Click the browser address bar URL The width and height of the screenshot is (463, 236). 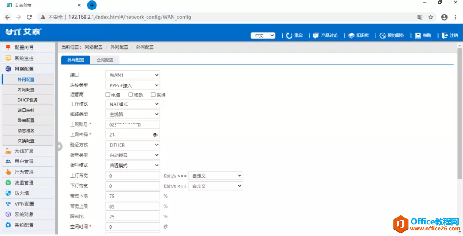129,17
